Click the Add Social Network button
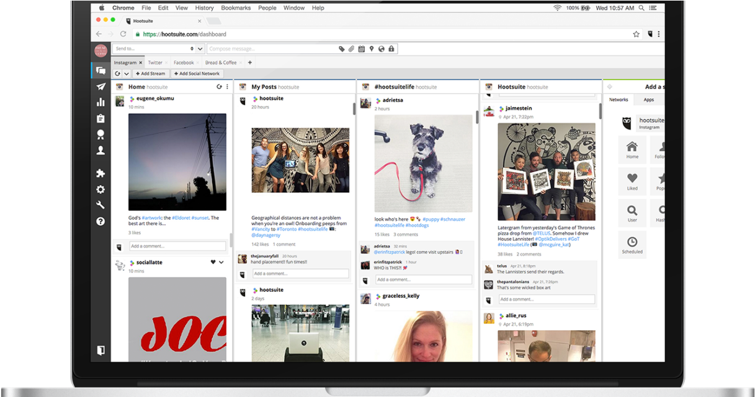Screen dimensions: 755x397 point(197,74)
